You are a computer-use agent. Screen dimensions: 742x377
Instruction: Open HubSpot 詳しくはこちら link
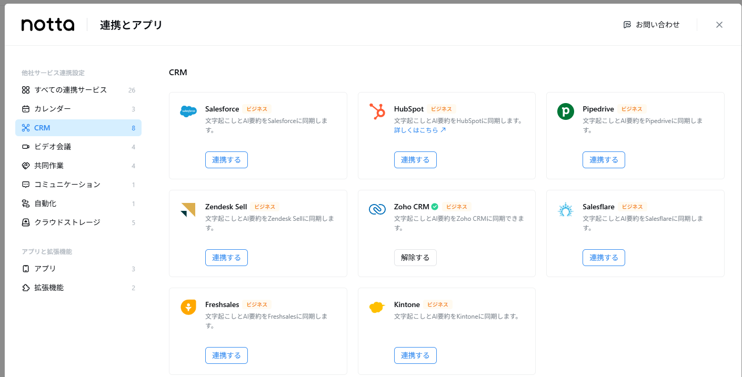coord(420,130)
